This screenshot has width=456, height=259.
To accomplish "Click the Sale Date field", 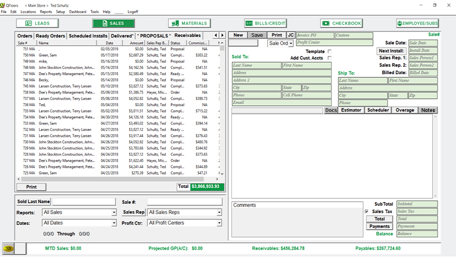I will [x=423, y=43].
